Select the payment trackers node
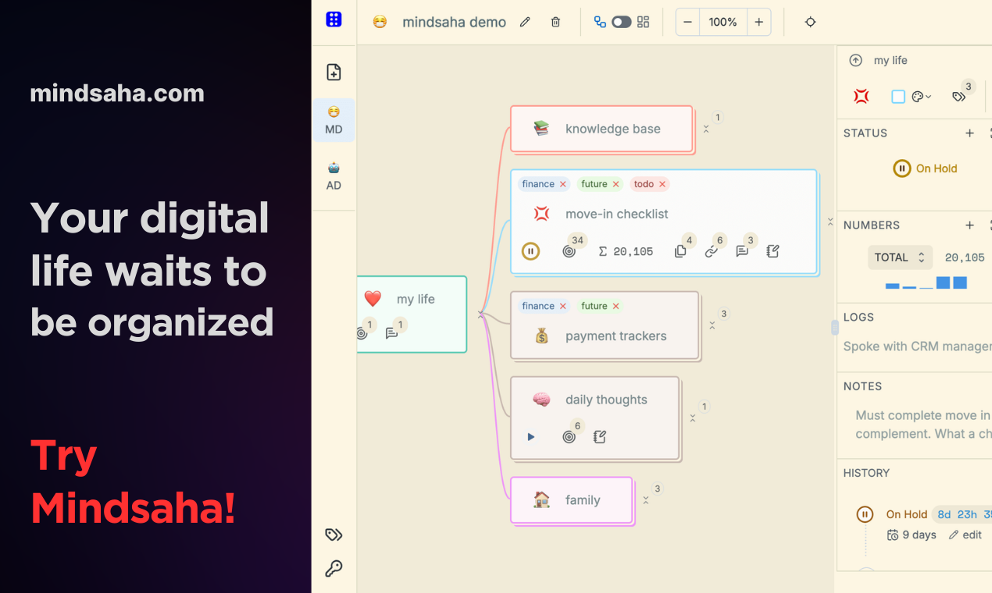The width and height of the screenshot is (992, 593). click(x=605, y=325)
